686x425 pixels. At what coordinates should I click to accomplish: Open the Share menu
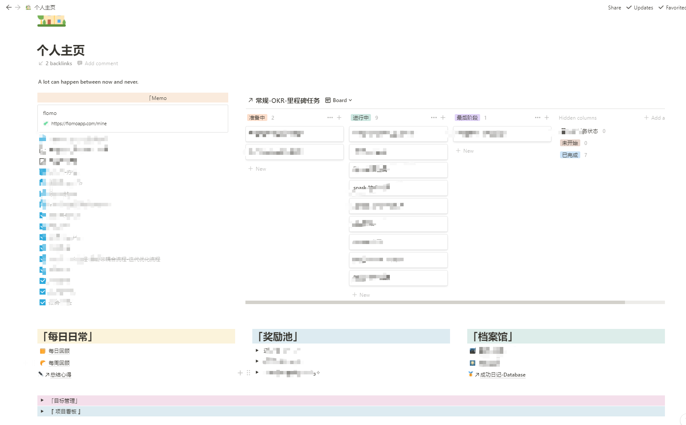pyautogui.click(x=614, y=7)
